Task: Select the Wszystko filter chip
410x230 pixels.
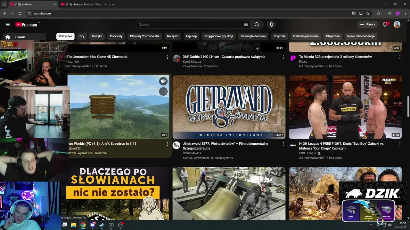Action: [65, 36]
